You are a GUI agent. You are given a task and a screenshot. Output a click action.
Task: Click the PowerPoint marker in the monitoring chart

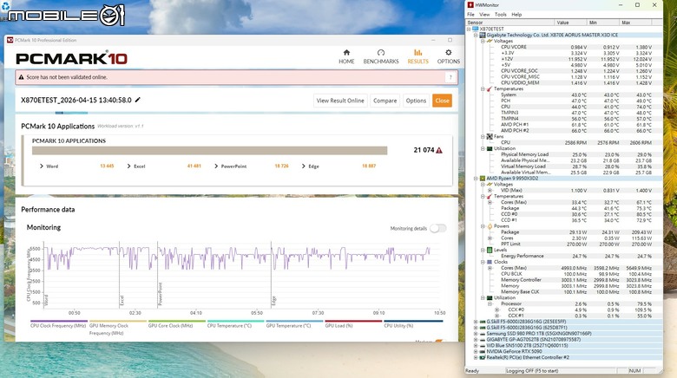[x=161, y=294]
